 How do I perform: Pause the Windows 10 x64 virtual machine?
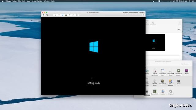pos(43,15)
